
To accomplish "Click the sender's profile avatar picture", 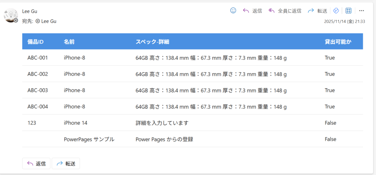I will (11, 15).
